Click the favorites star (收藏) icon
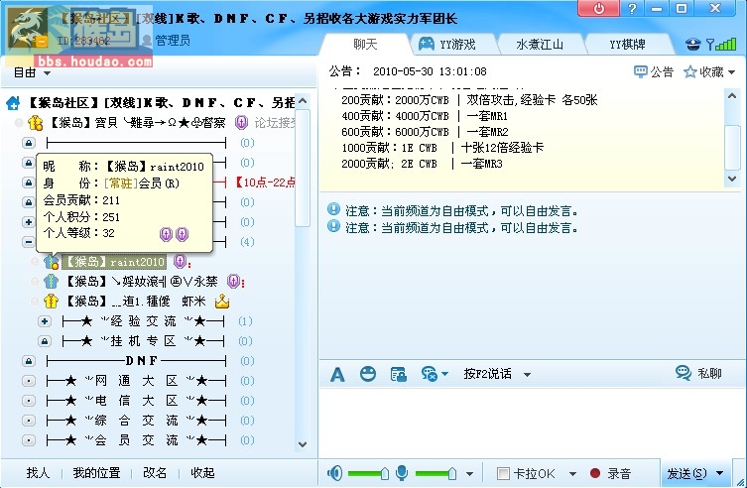Screen dimensions: 747x488 tap(689, 71)
